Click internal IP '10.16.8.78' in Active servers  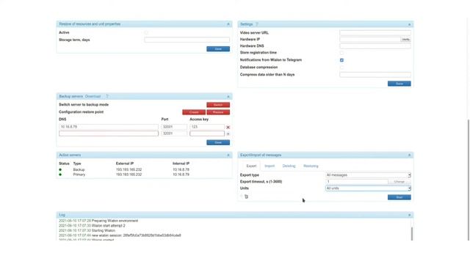click(x=181, y=169)
